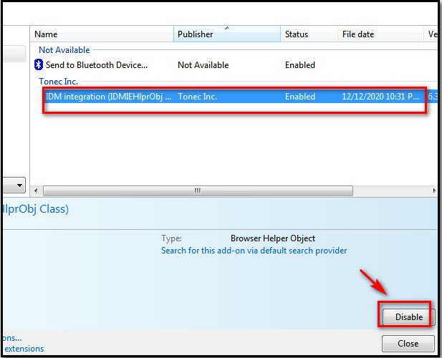The image size is (442, 358).
Task: Select the Send to Bluetooth Device add-on row
Action: pos(234,65)
